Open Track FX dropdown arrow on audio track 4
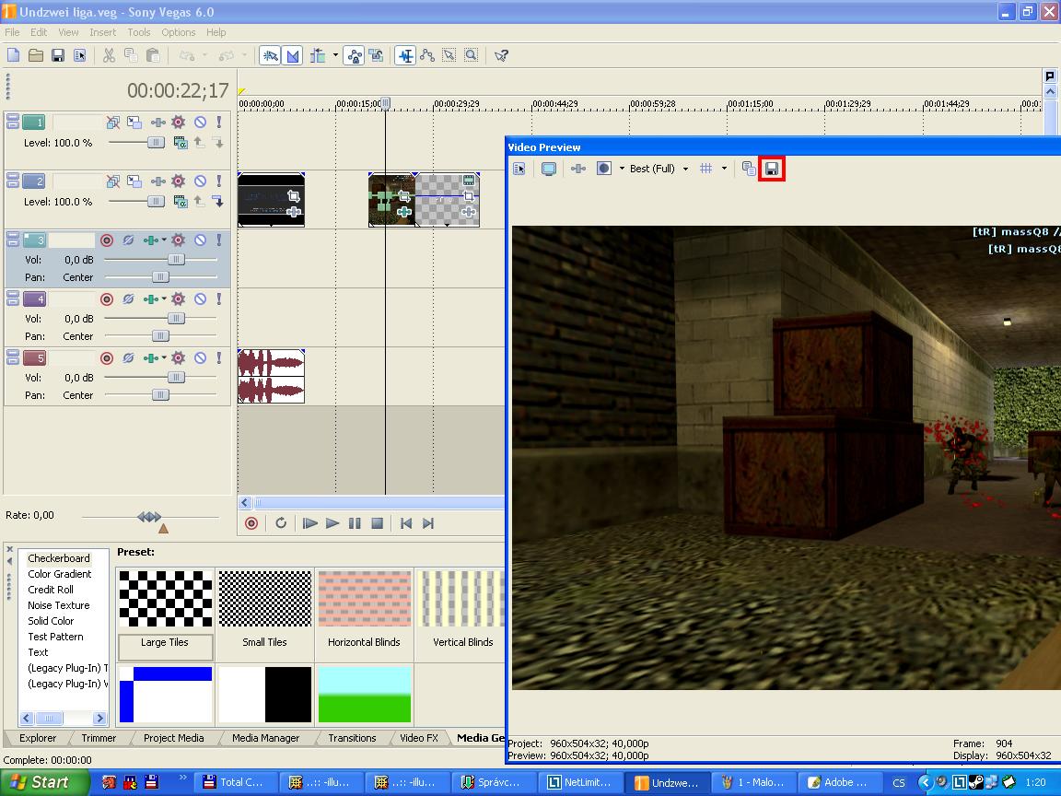 [164, 299]
